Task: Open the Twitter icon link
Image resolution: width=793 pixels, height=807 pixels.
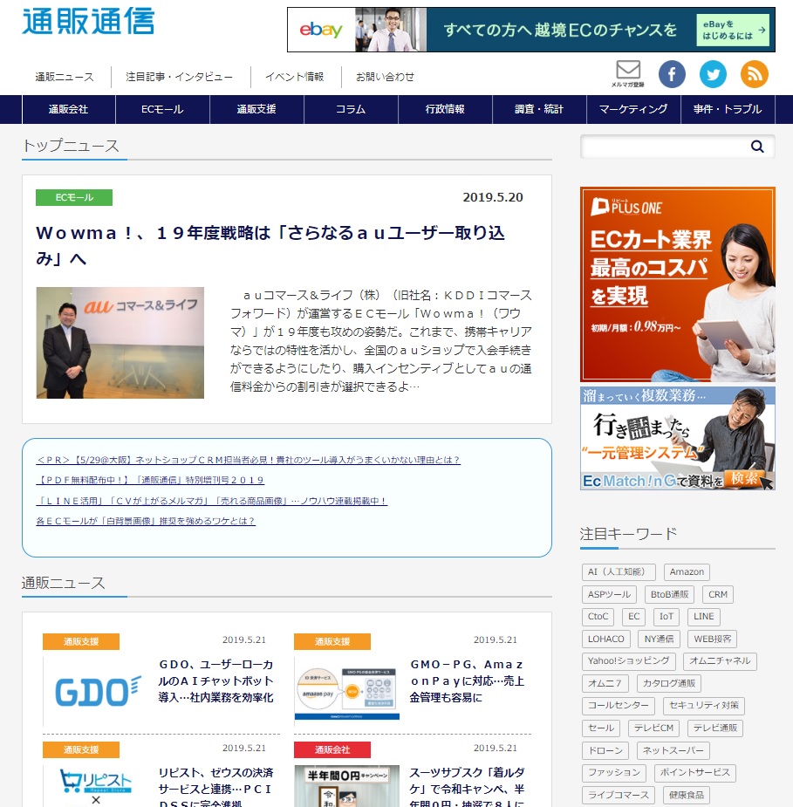Action: click(x=713, y=74)
